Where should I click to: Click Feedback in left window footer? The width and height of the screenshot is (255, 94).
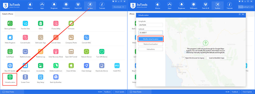click(107, 92)
